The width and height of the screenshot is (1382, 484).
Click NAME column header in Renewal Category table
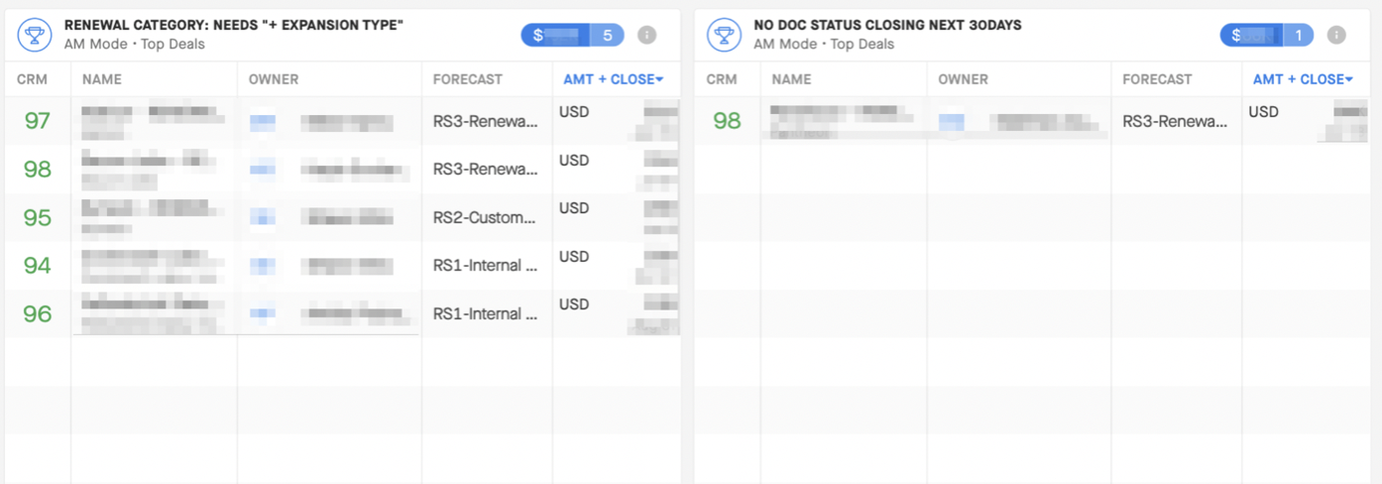[101, 79]
